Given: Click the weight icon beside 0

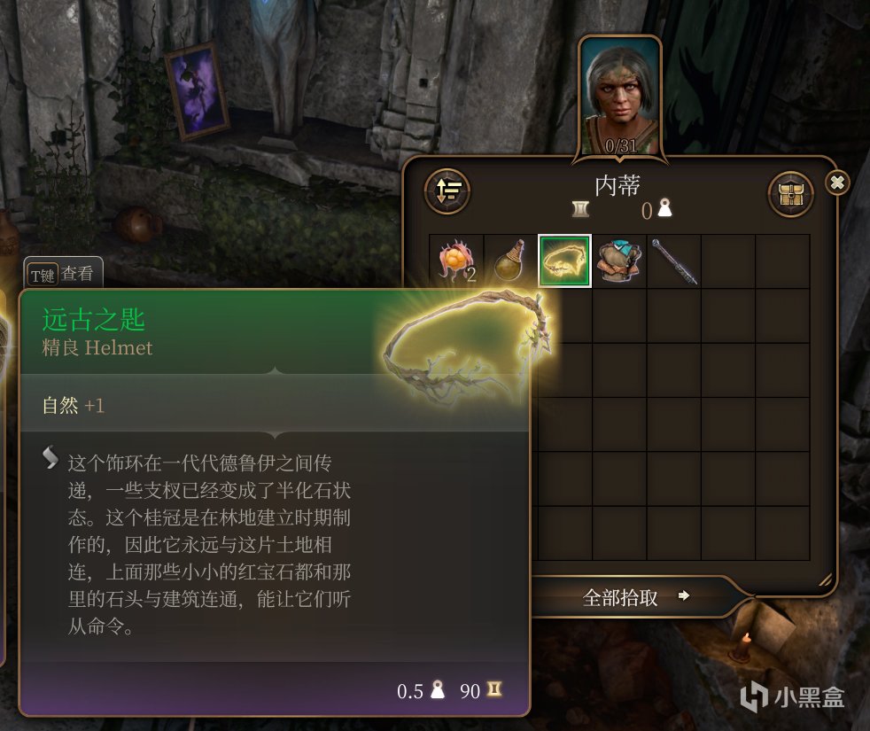Looking at the screenshot, I should [x=664, y=209].
